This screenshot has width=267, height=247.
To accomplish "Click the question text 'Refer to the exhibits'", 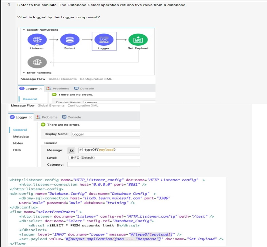I will pyautogui.click(x=37, y=5).
